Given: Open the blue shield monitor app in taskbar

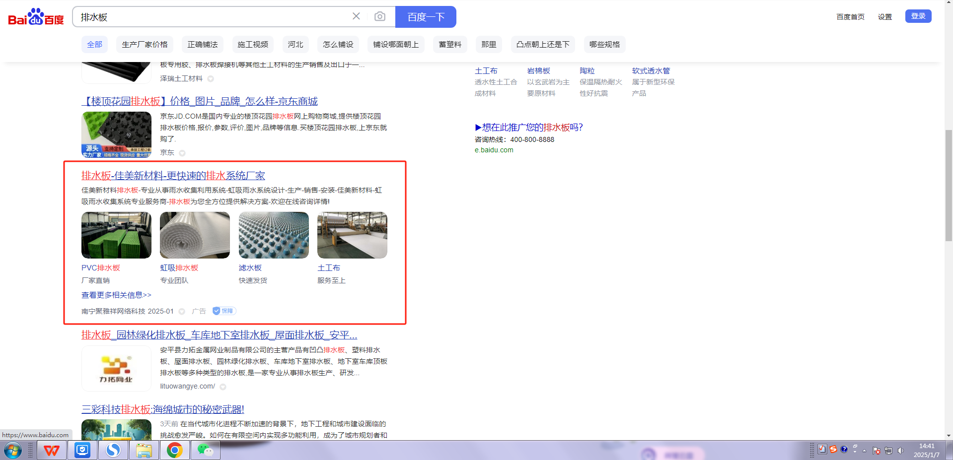Looking at the screenshot, I should point(82,451).
